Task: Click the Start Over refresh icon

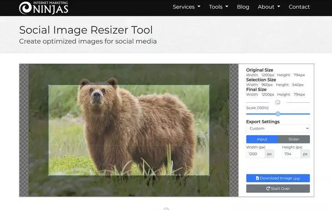Action: click(x=268, y=188)
